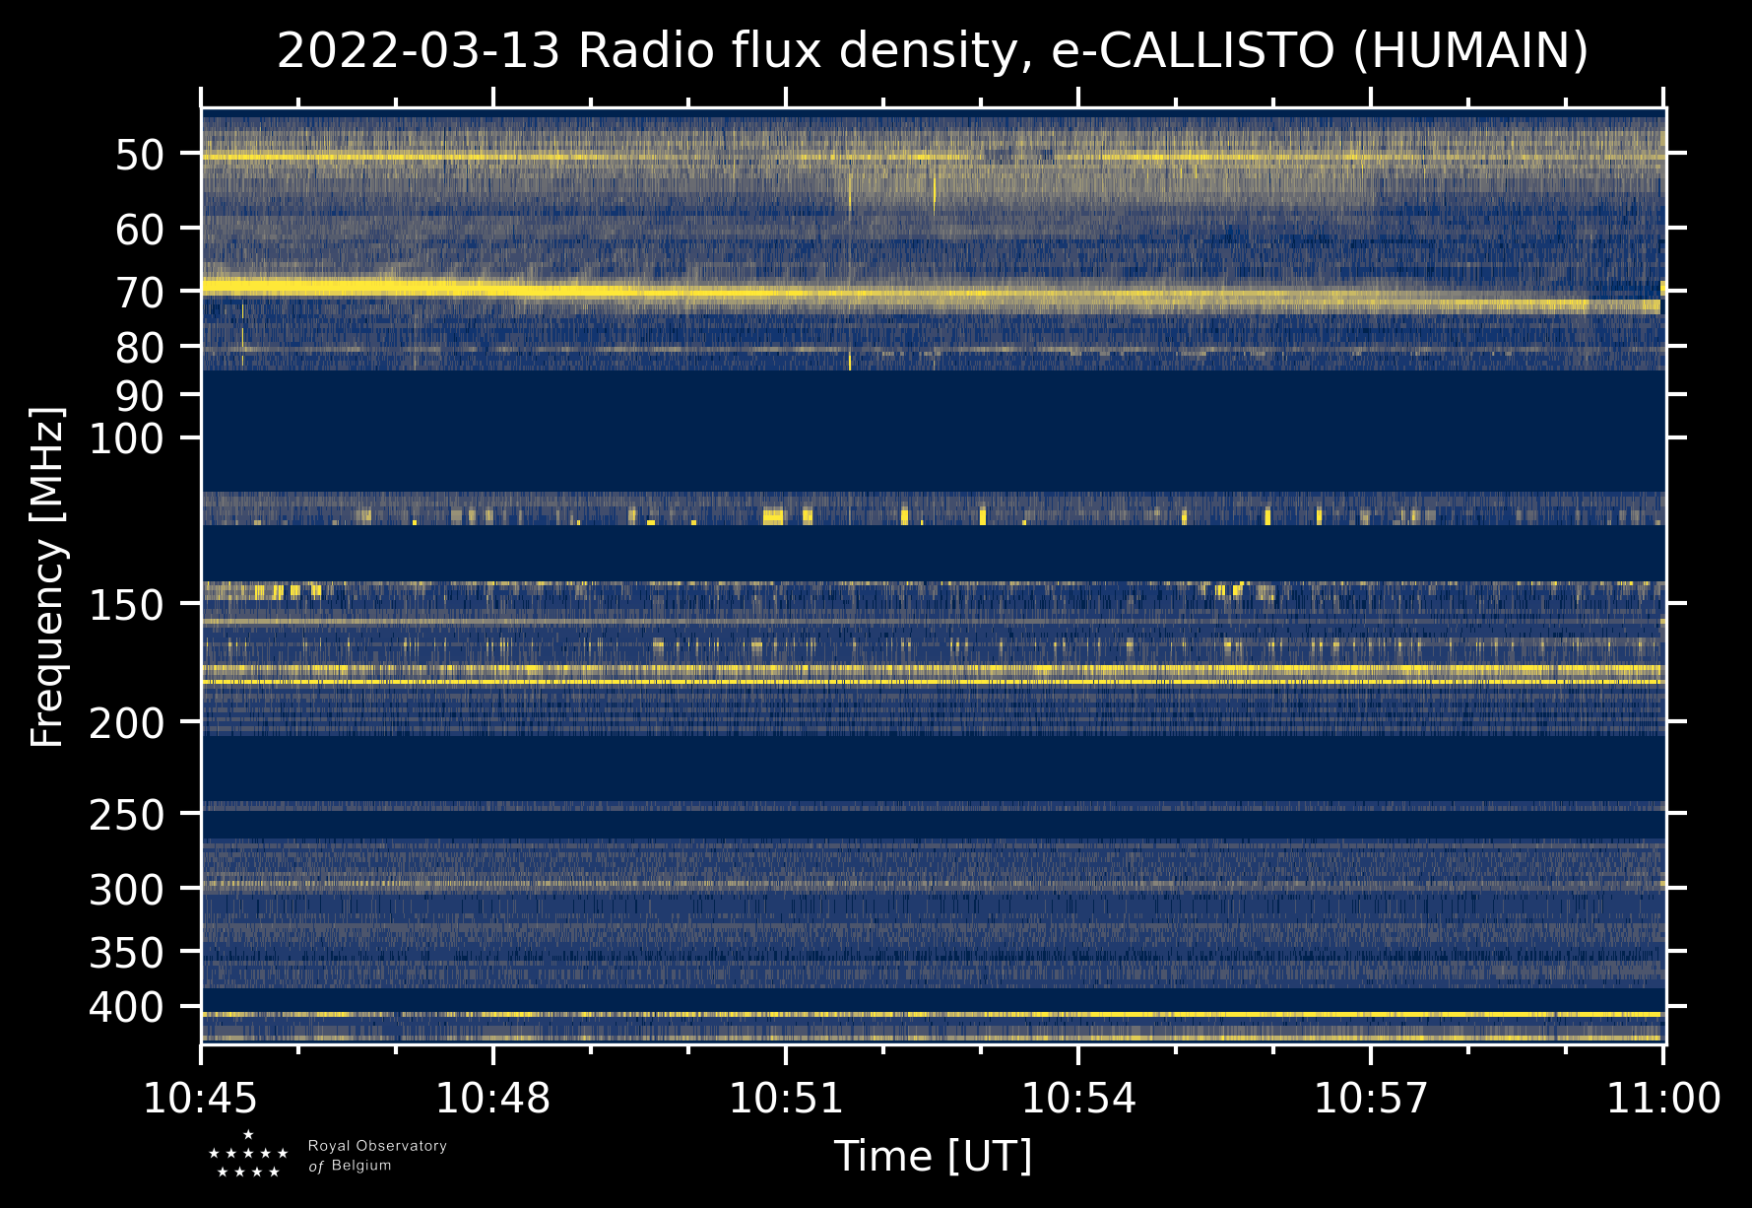Click the Frequency [MHz] axis title
The width and height of the screenshot is (1752, 1208).
click(x=47, y=576)
